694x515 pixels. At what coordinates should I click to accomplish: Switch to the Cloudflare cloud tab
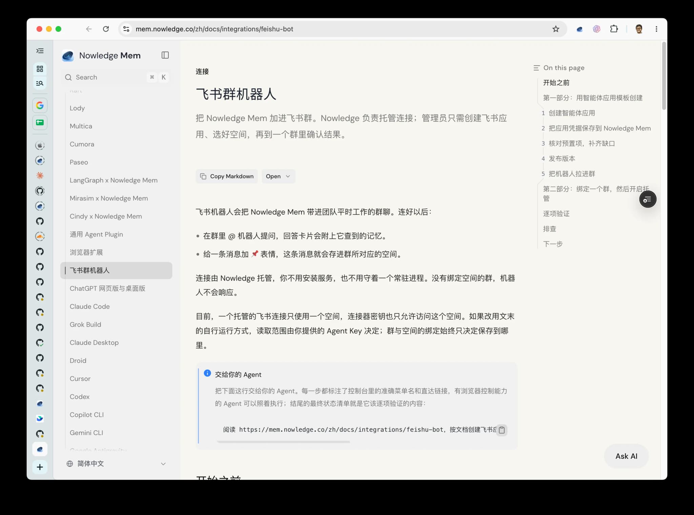click(40, 236)
